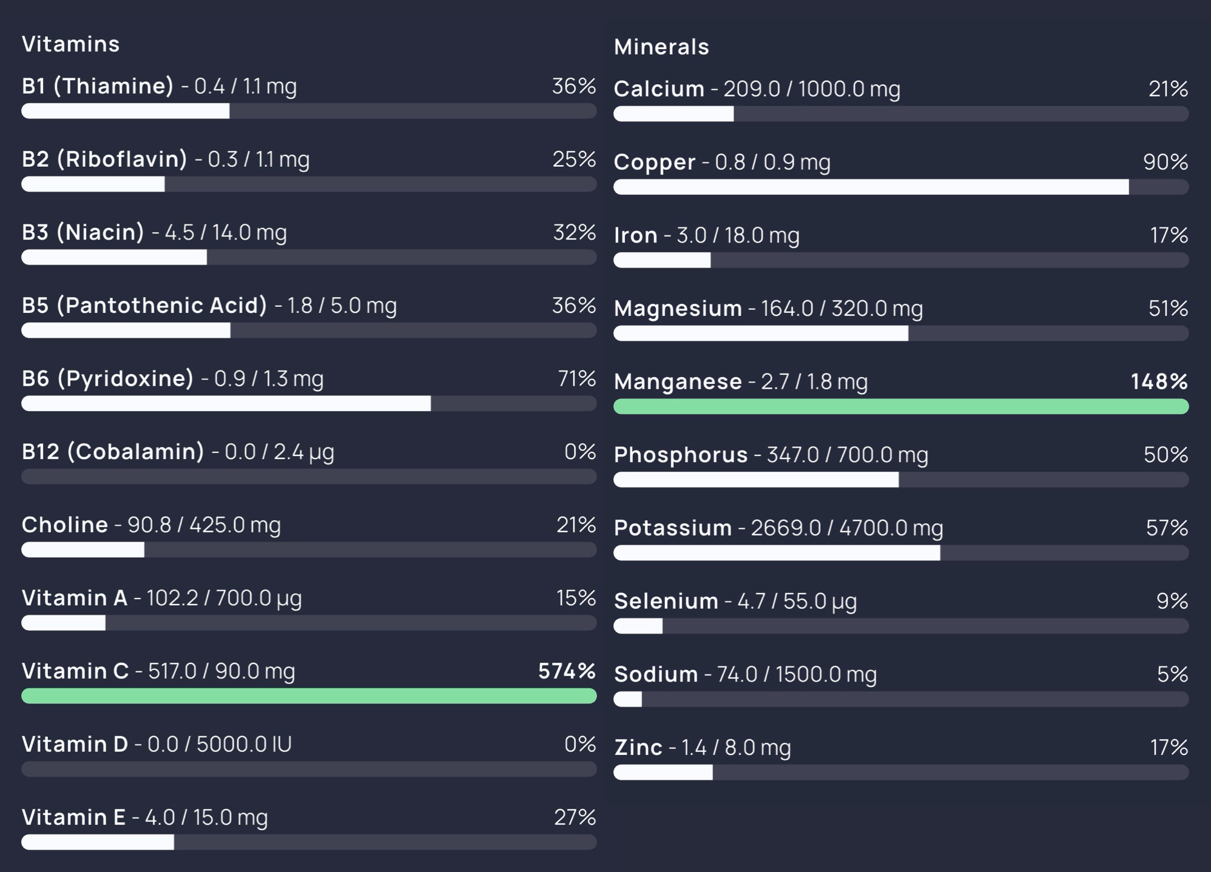Click the Manganese green progress bar
The height and width of the screenshot is (872, 1211).
[x=901, y=406]
